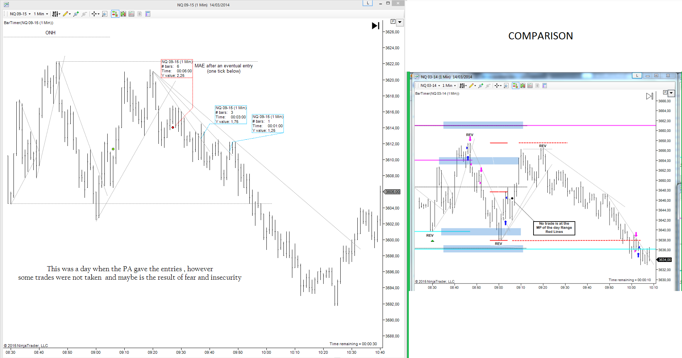Viewport: 682px width, 358px height.
Task: Toggle the Chart Trader icon in NQ 09-15 toolbar
Action: (x=115, y=14)
